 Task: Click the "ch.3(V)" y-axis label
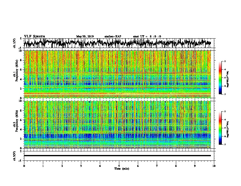[15, 156]
